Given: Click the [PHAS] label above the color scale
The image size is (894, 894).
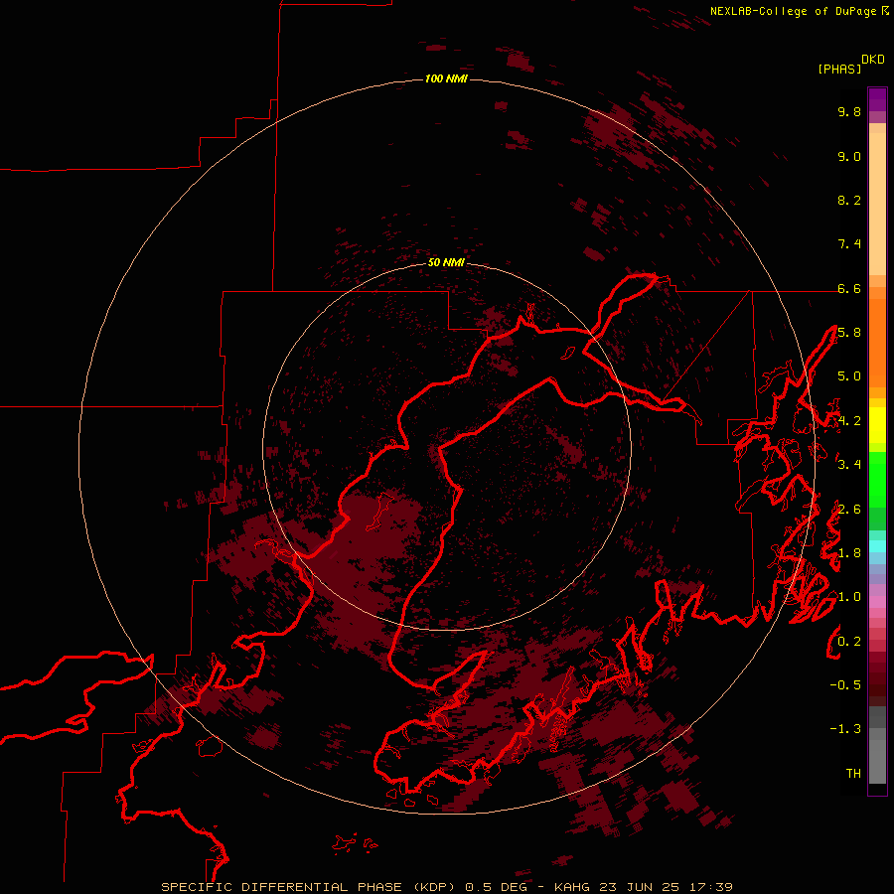Looking at the screenshot, I should 839,69.
